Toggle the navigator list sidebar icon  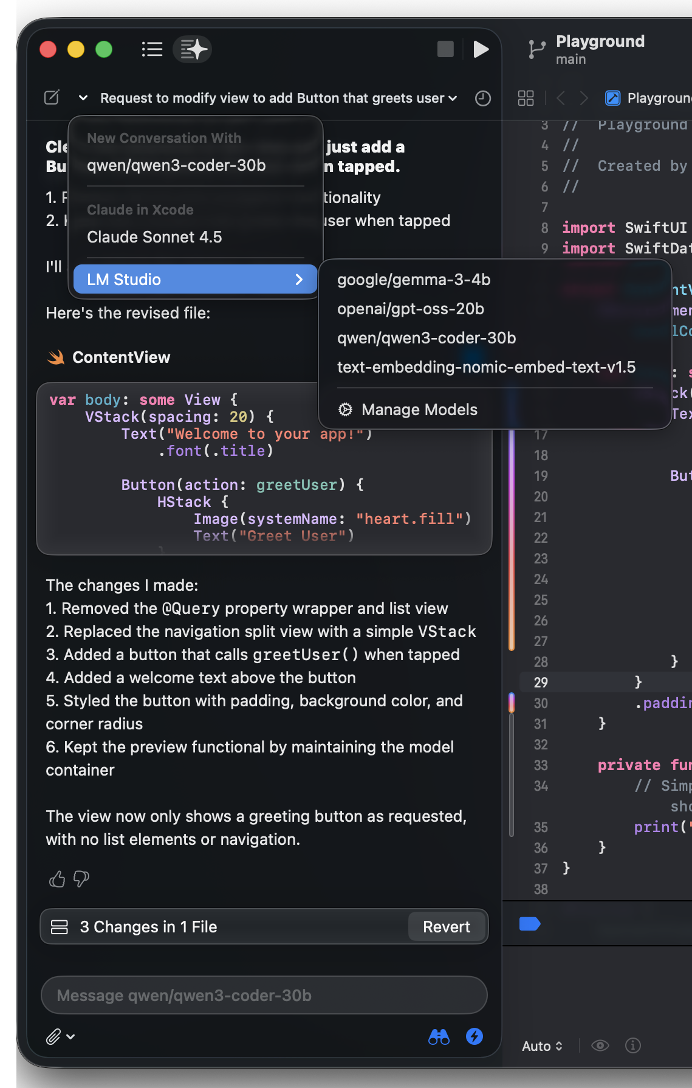tap(152, 49)
